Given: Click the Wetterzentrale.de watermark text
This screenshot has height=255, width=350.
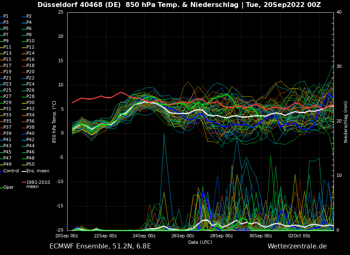Looking at the screenshot, I should (x=297, y=246).
